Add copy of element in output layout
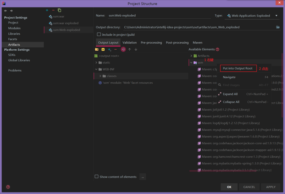 tap(109, 49)
